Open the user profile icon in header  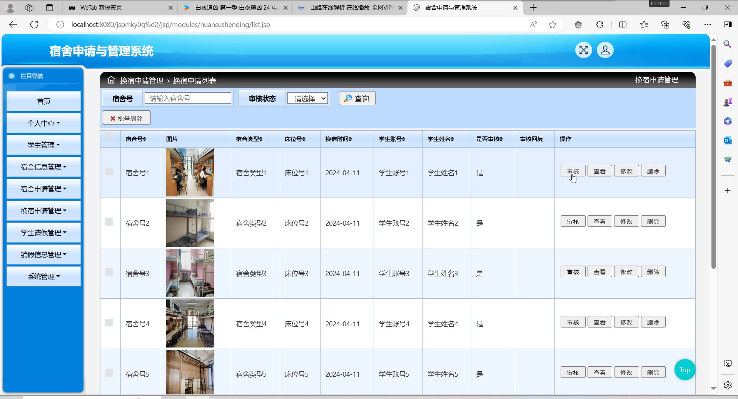pos(605,50)
